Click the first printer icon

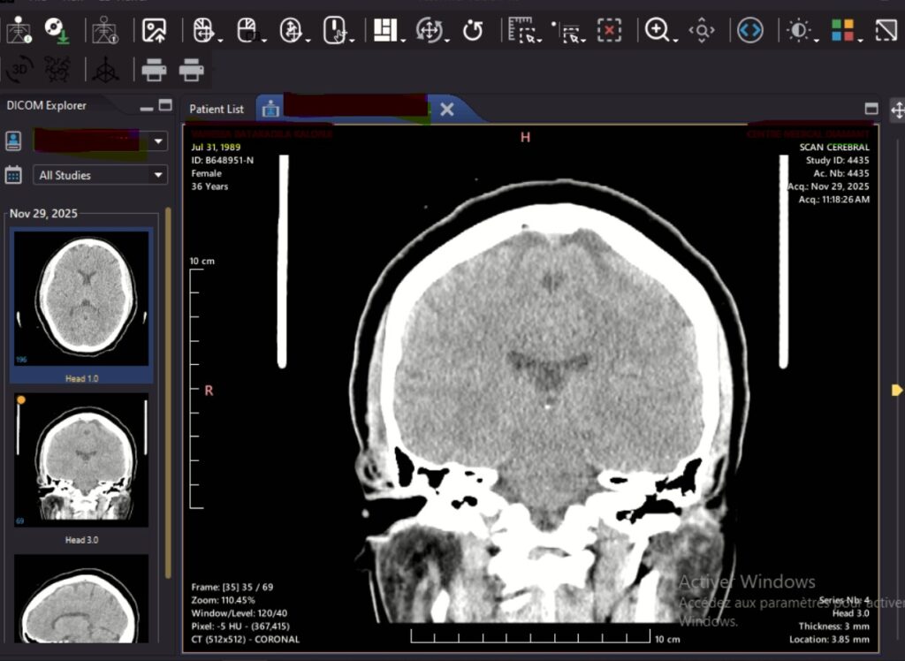(x=154, y=69)
